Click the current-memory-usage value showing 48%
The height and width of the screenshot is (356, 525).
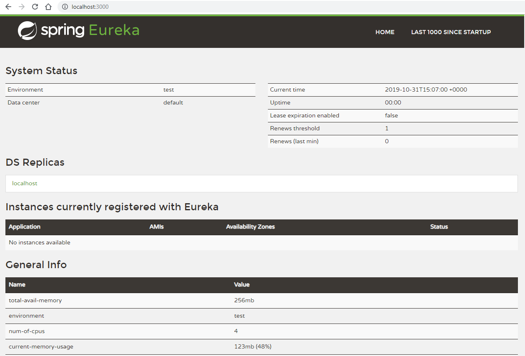click(x=252, y=346)
